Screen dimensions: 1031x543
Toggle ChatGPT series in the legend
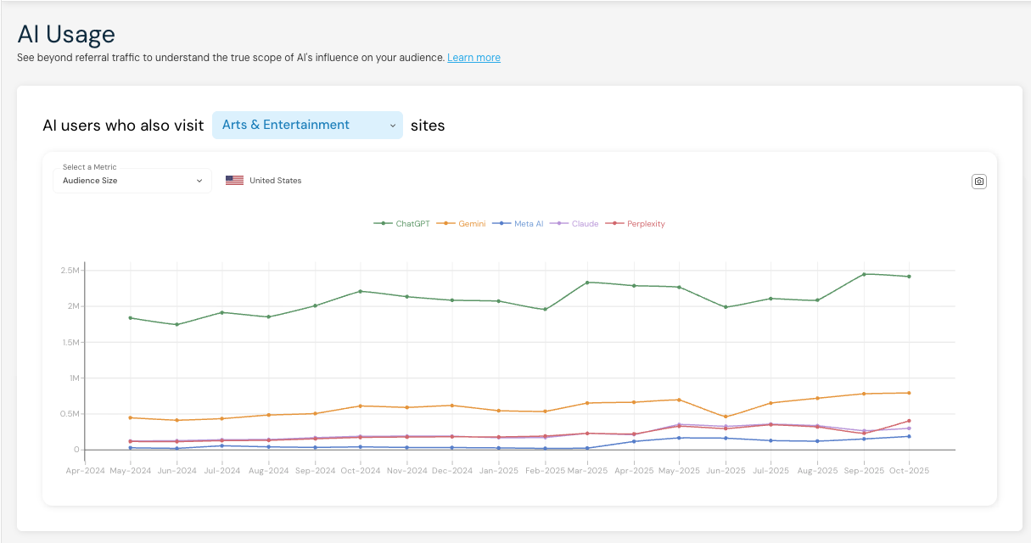point(402,224)
